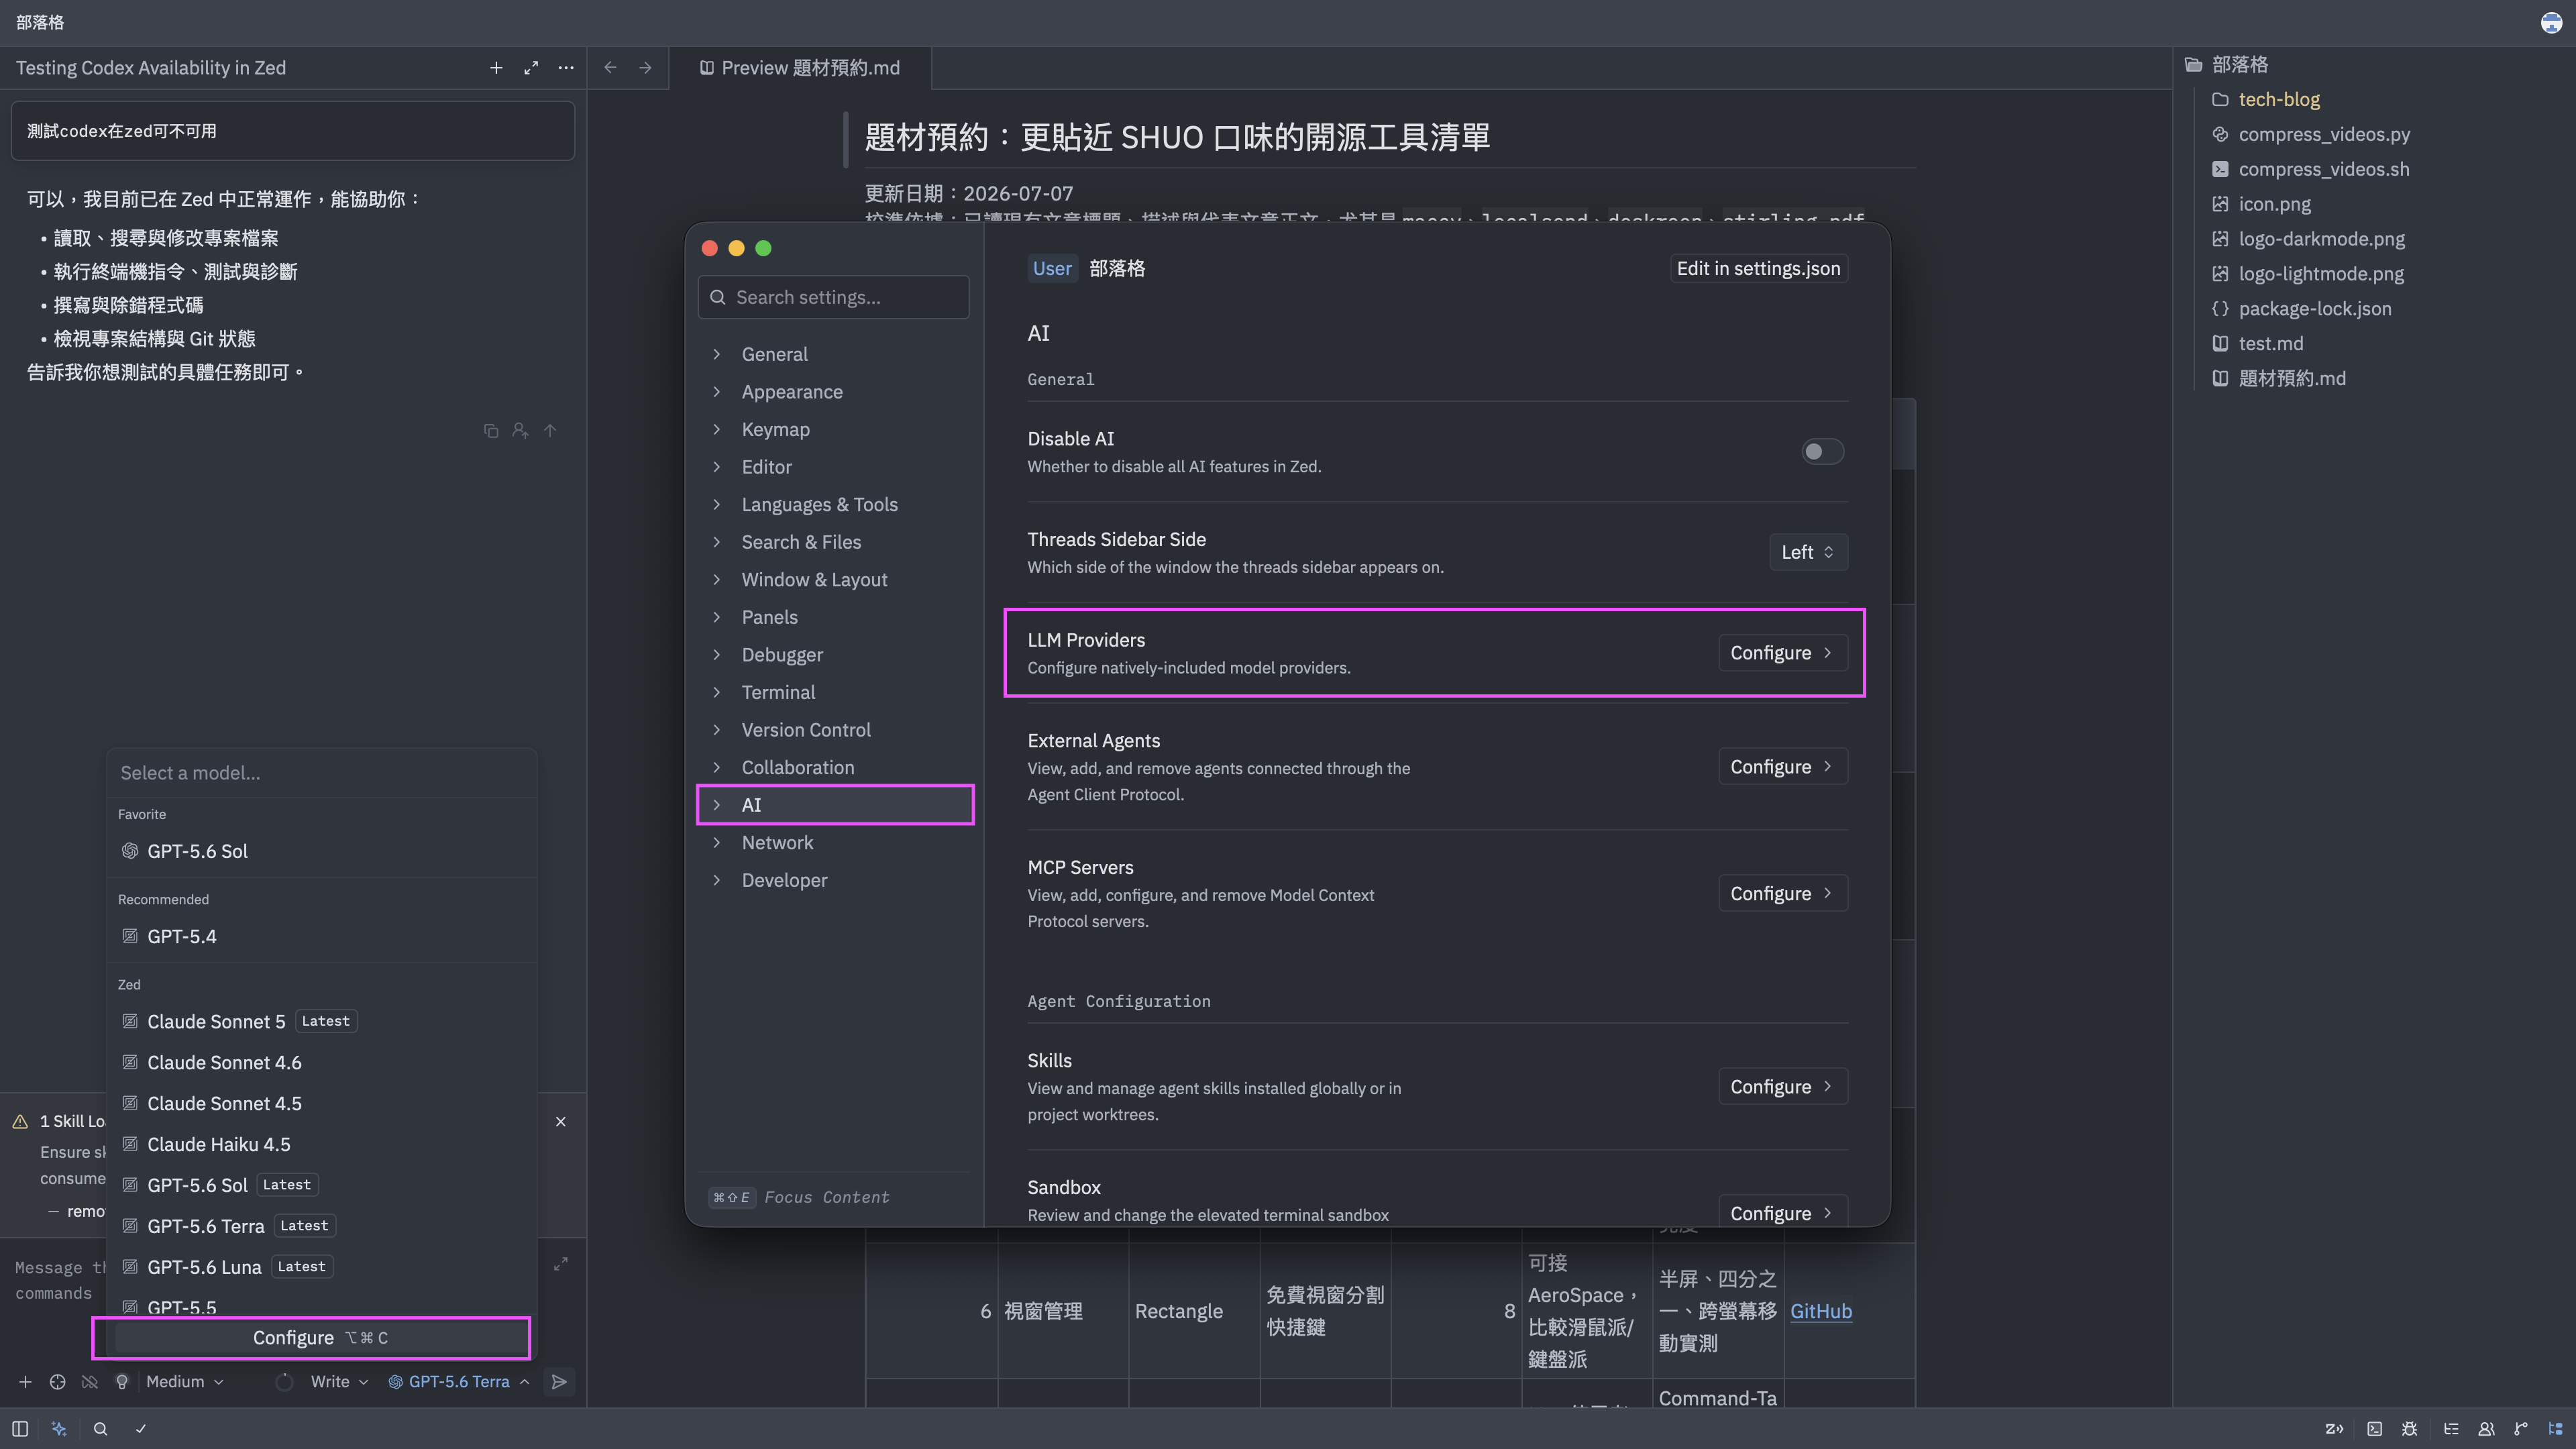Toggle the project panel tree icon
The height and width of the screenshot is (1449, 2576).
point(2555,1429)
